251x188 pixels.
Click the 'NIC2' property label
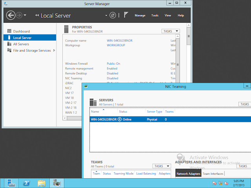(x=68, y=88)
